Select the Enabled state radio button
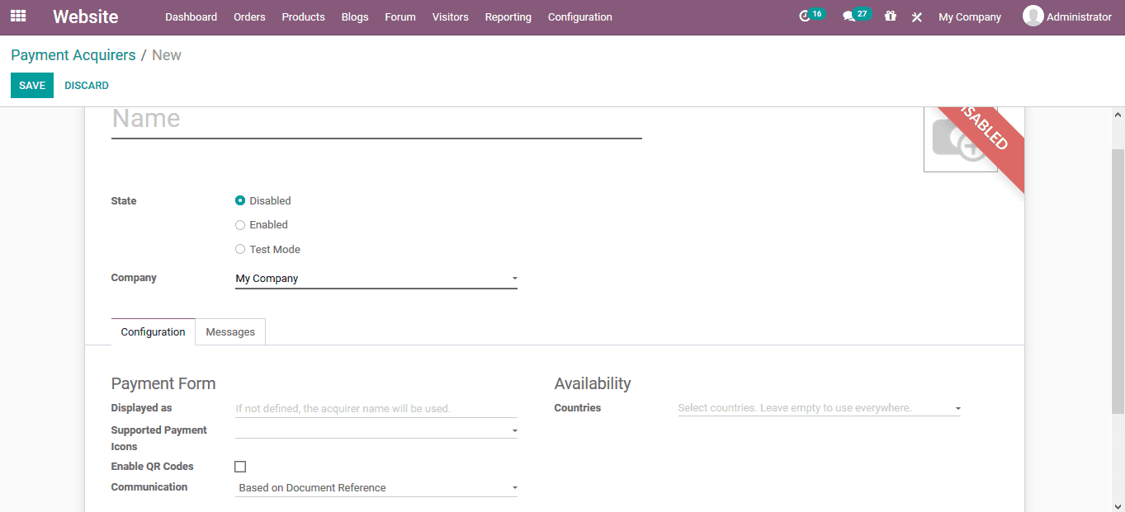This screenshot has height=512, width=1125. click(240, 224)
